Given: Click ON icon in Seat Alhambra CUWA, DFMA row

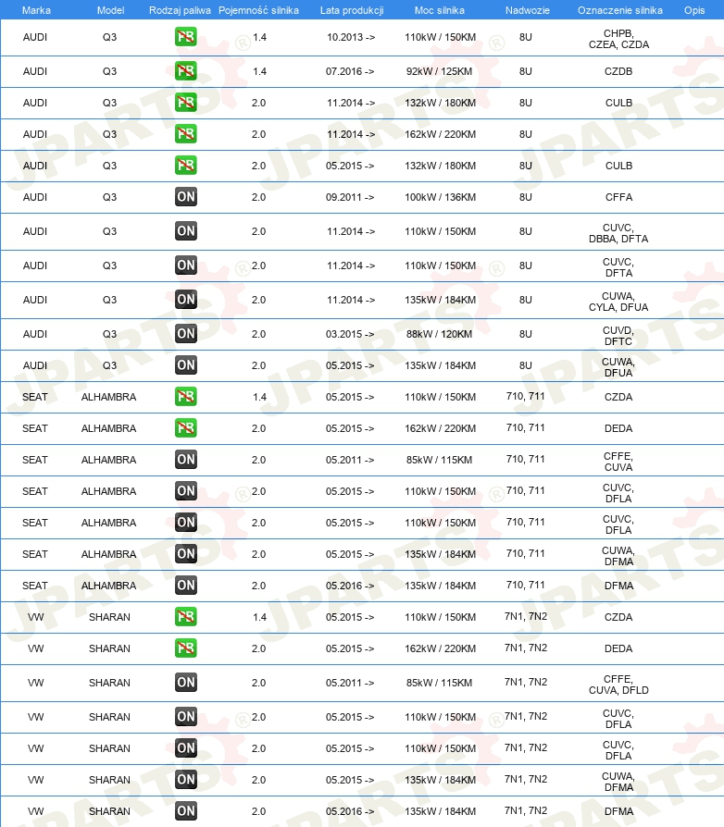Looking at the screenshot, I should pos(186,554).
